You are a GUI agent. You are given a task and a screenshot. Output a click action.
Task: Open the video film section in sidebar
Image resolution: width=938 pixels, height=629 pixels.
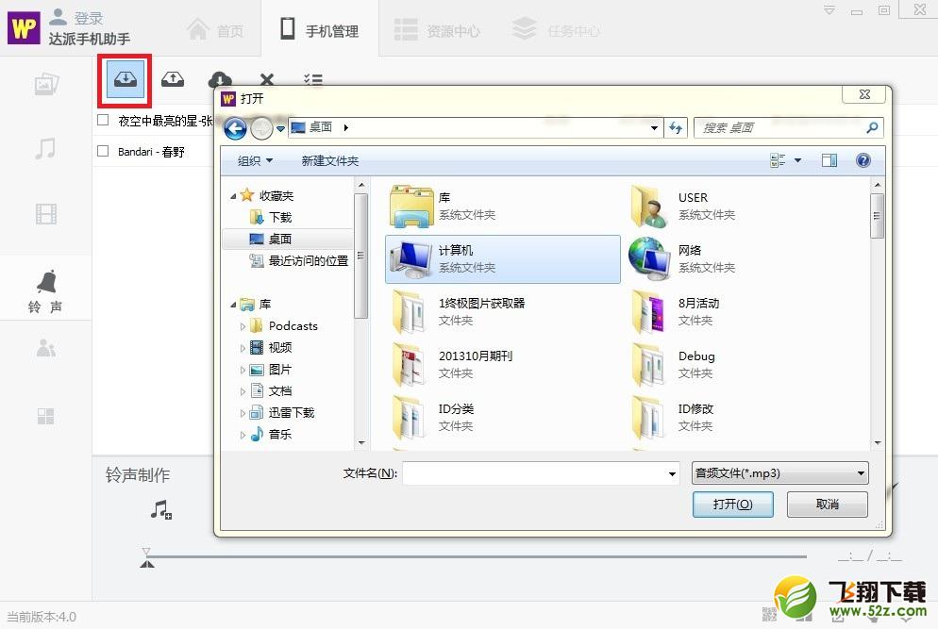tap(46, 213)
